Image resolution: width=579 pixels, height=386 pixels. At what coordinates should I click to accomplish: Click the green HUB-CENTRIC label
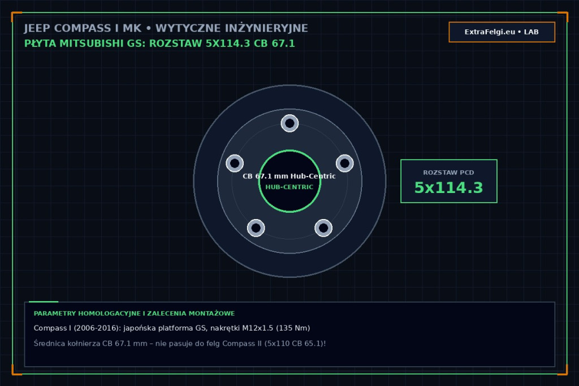click(289, 187)
